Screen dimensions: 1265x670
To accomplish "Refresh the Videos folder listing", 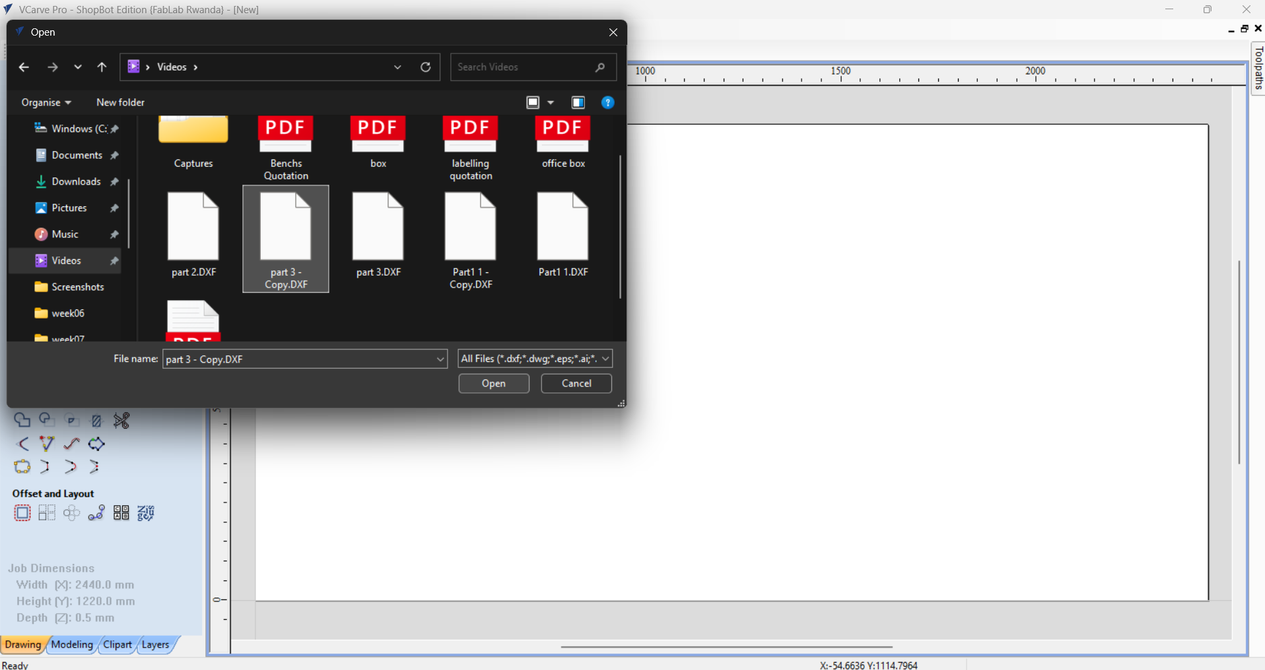I will coord(426,67).
